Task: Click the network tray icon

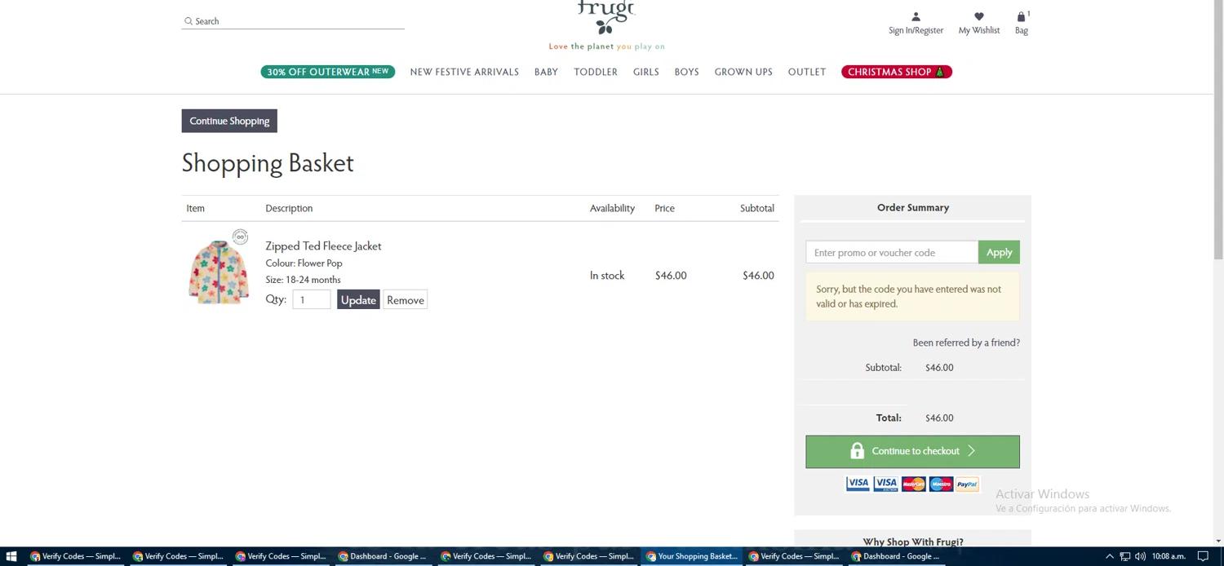Action: tap(1124, 556)
